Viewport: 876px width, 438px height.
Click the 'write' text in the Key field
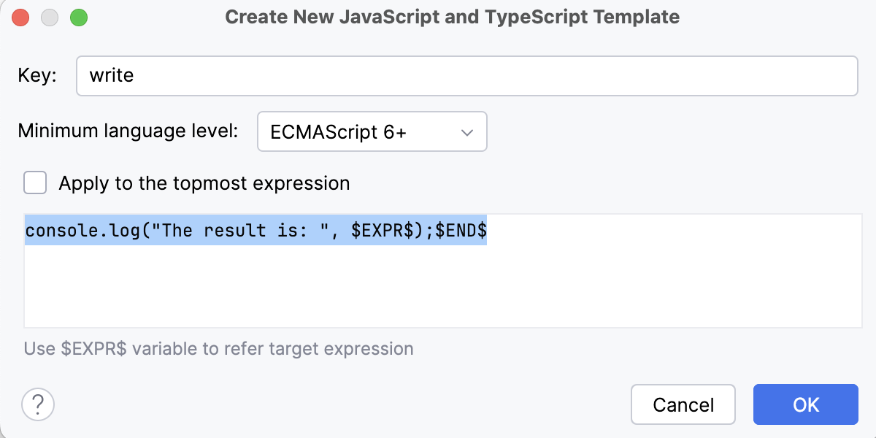[112, 75]
